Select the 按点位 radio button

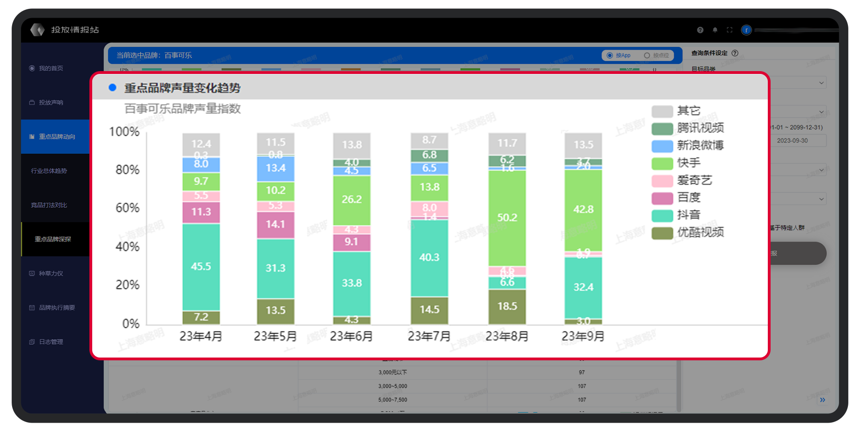coord(647,55)
